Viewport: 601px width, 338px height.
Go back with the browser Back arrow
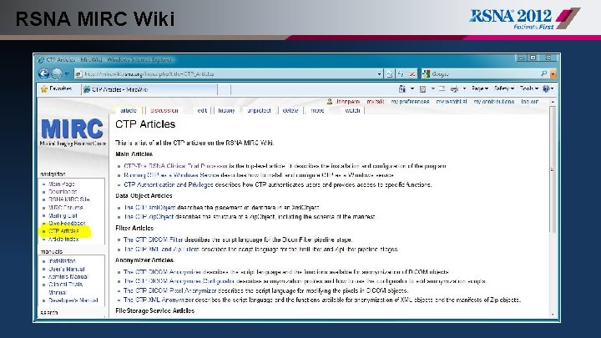click(x=43, y=73)
